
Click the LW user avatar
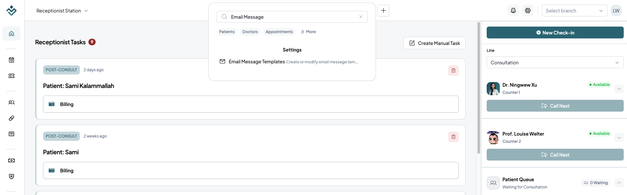click(616, 11)
